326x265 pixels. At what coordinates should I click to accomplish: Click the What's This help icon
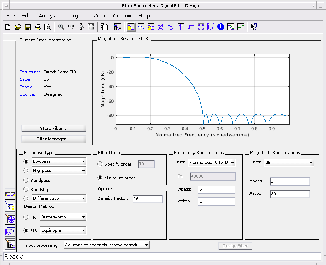click(254, 27)
